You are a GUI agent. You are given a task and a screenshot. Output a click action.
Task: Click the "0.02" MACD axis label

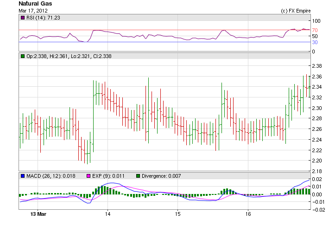(317, 179)
